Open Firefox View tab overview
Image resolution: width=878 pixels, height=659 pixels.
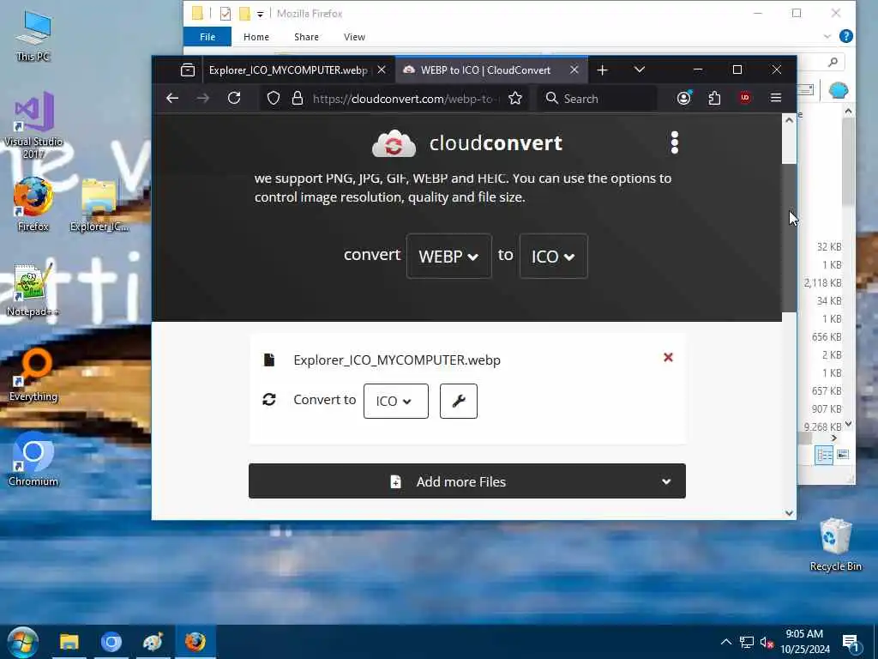pyautogui.click(x=188, y=70)
